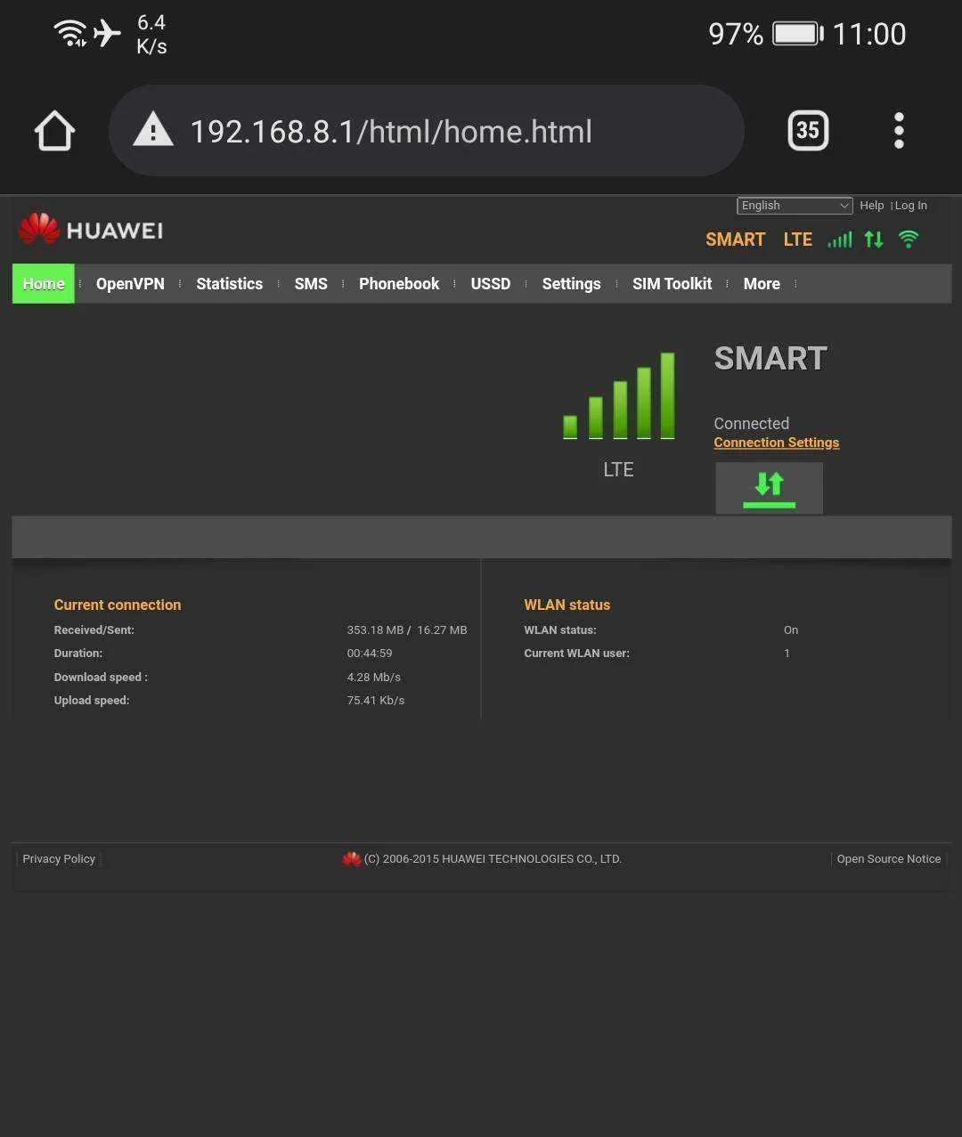Open the browser three-dot menu
This screenshot has width=962, height=1137.
pyautogui.click(x=899, y=131)
